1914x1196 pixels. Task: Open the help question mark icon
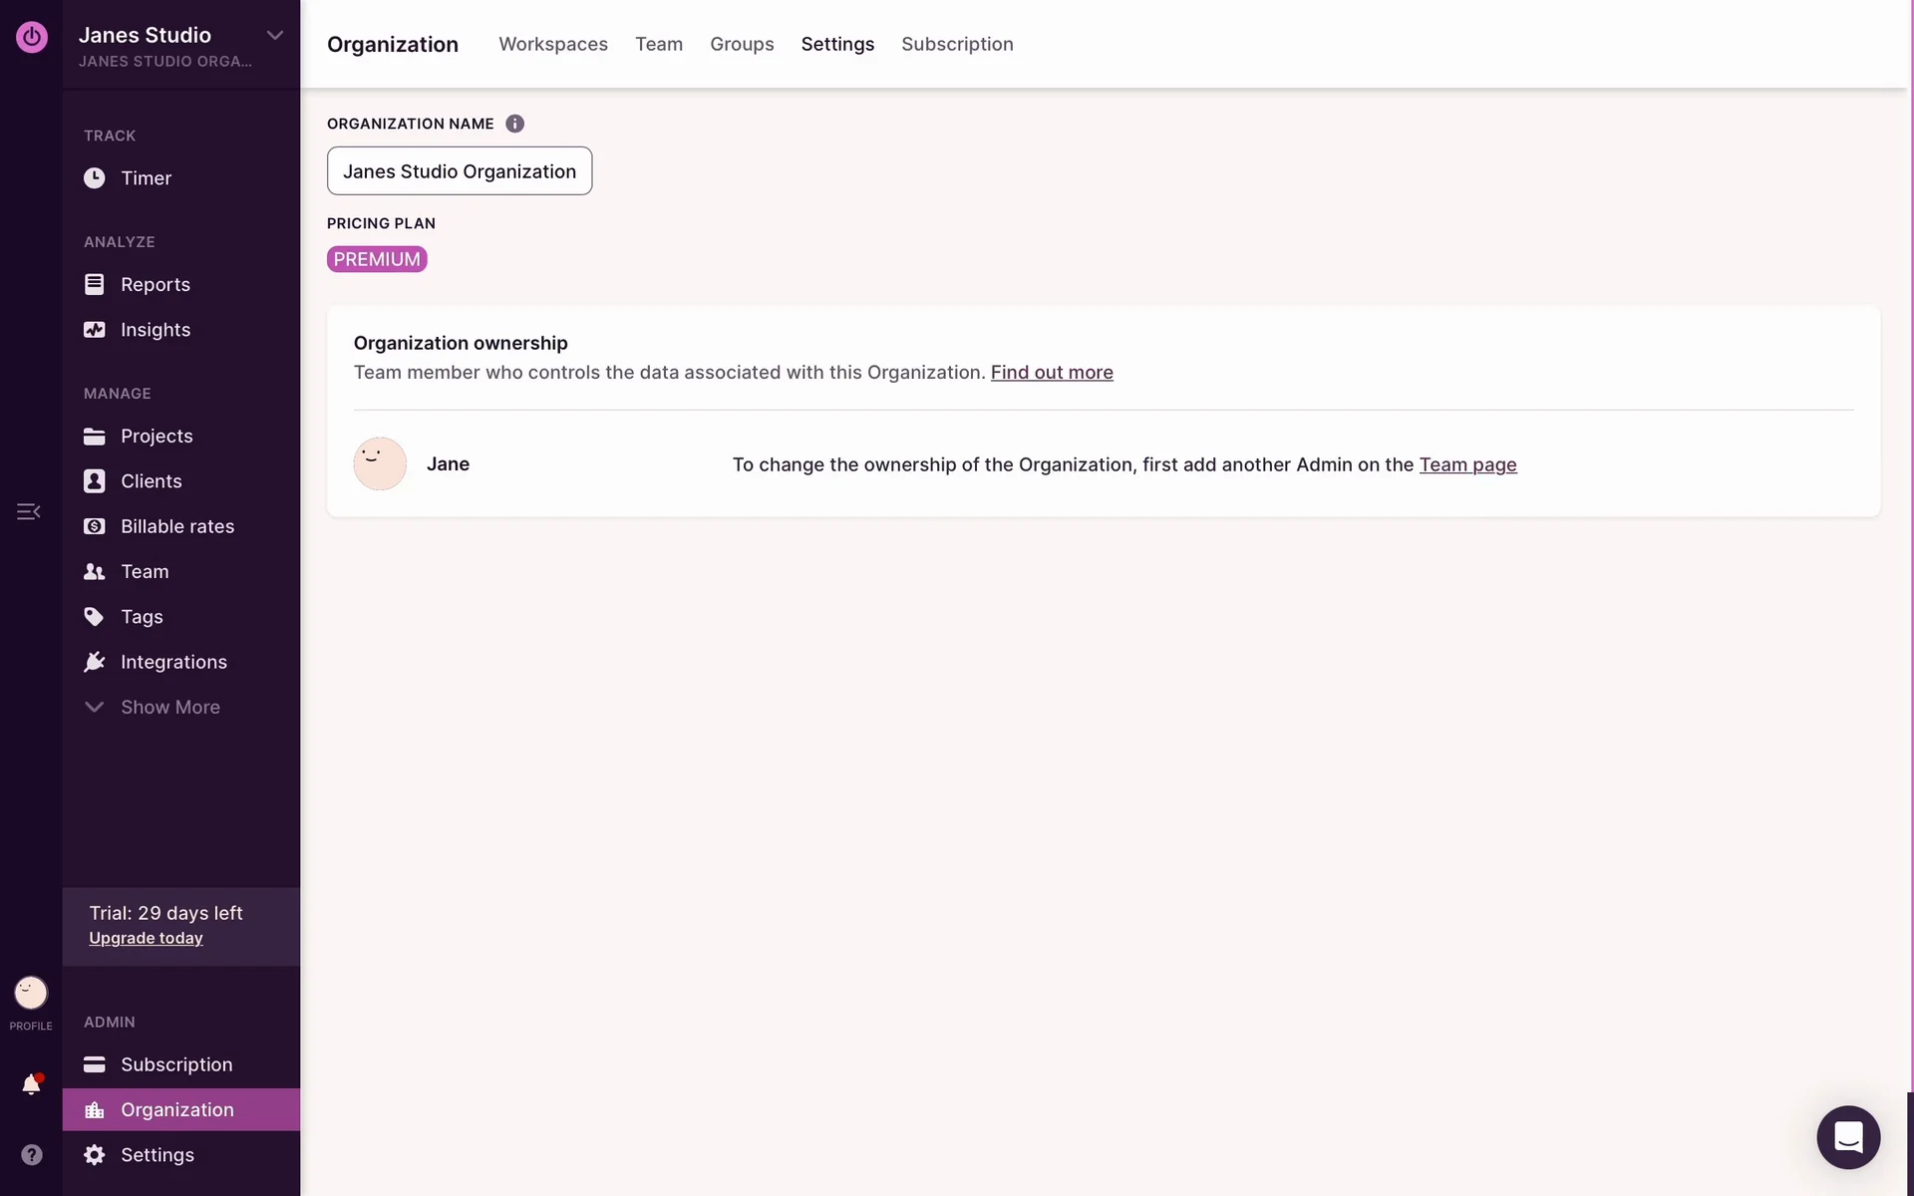[x=32, y=1154]
